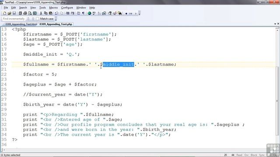Click the Find incrementally search field
280x157 pixels.
(x=14, y=19)
